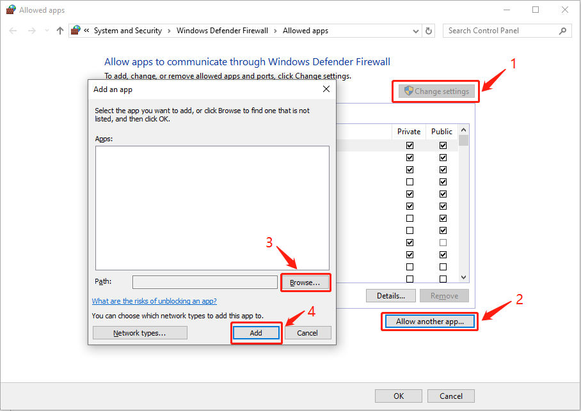Click the firewall icon in address bar
This screenshot has width=581, height=411.
(76, 31)
